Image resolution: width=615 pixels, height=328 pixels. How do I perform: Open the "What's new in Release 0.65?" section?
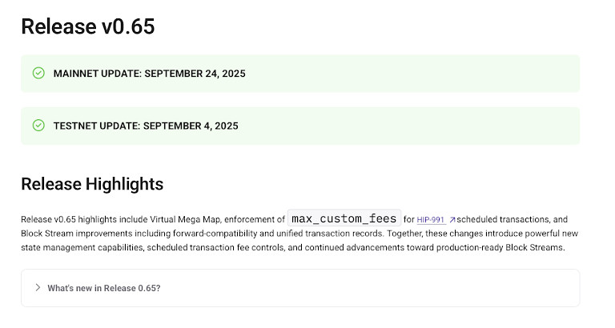pos(103,288)
